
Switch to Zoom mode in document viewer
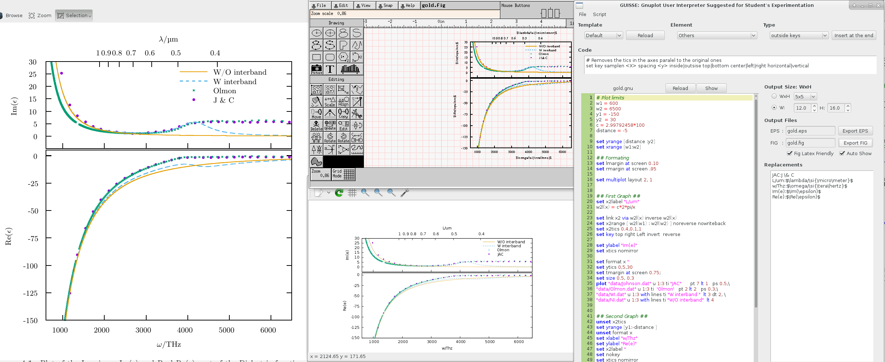point(40,16)
